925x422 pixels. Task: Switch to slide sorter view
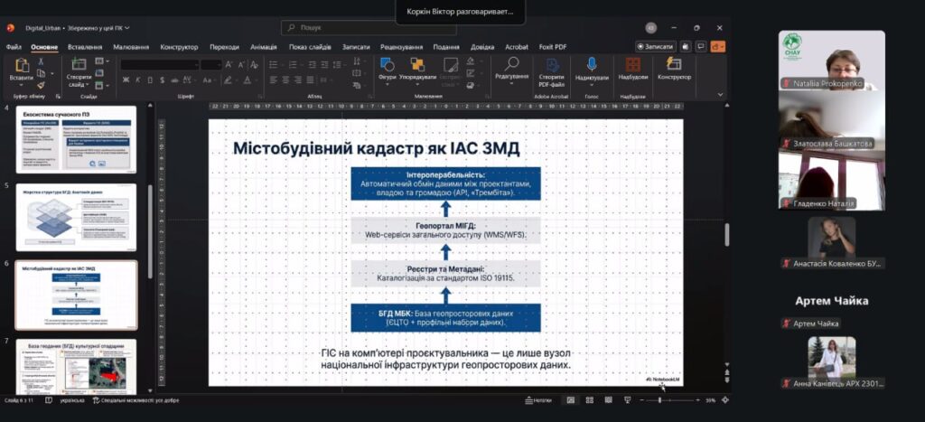[x=590, y=399]
